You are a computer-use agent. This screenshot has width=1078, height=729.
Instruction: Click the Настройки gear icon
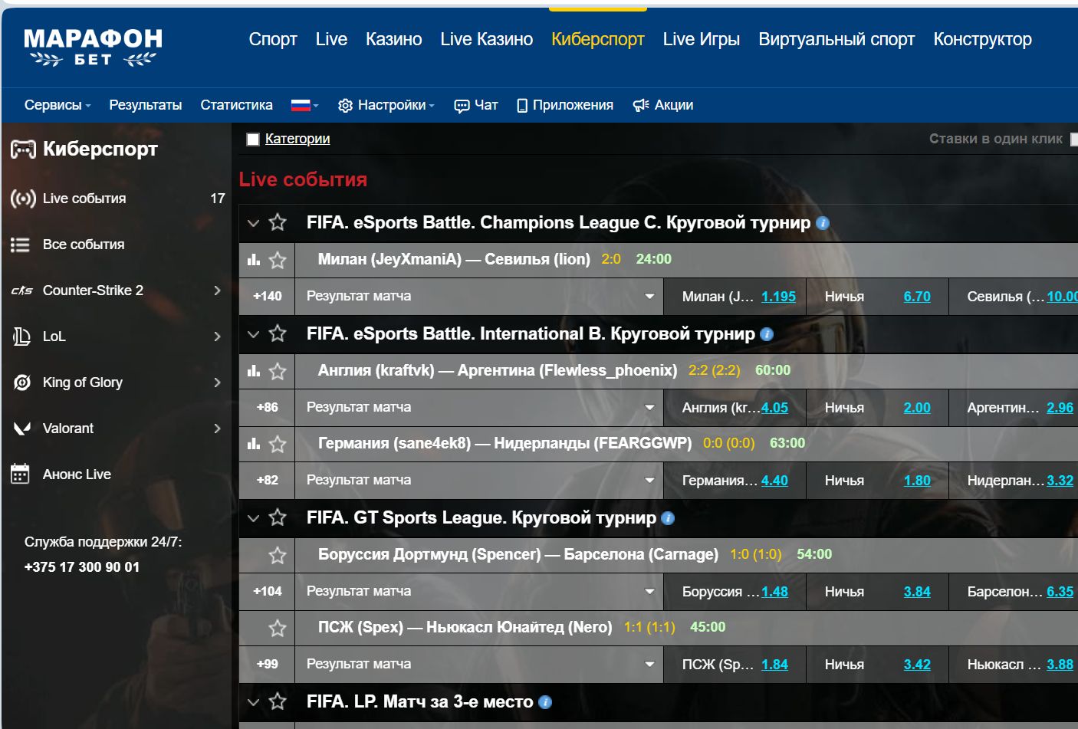click(345, 106)
